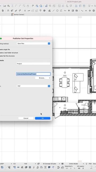The image size is (96, 172).
Task: Open the Publishing method 'Save files' dropdown
Action: tap(33, 44)
